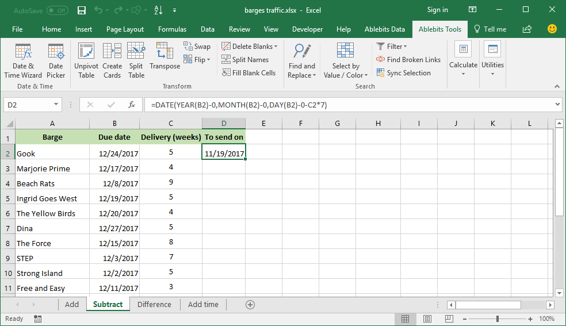Confirm formula entry with the checkmark icon
The width and height of the screenshot is (566, 326).
tap(111, 105)
